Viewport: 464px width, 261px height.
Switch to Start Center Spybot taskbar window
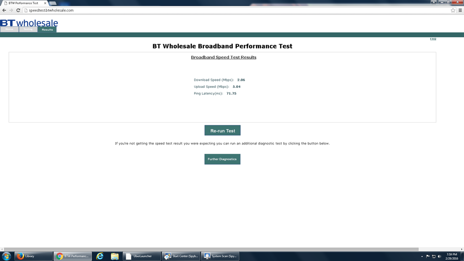point(181,256)
